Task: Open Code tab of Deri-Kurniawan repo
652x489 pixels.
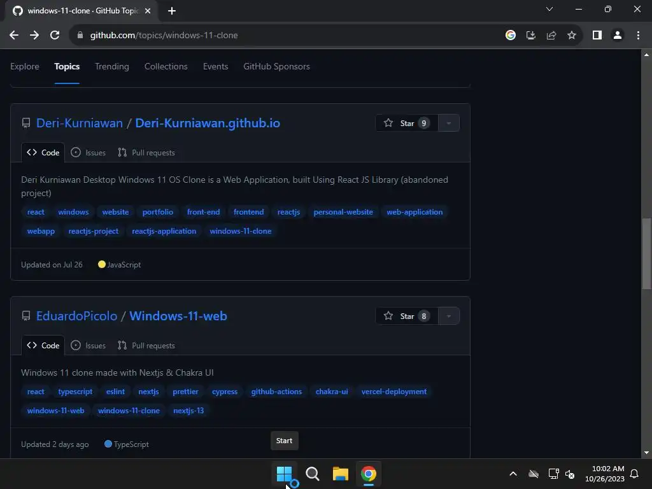Action: (x=43, y=153)
